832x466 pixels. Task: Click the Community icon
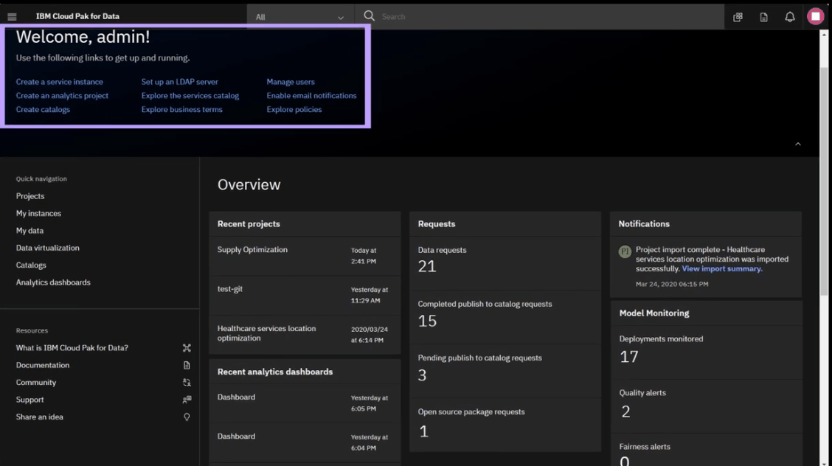click(187, 382)
